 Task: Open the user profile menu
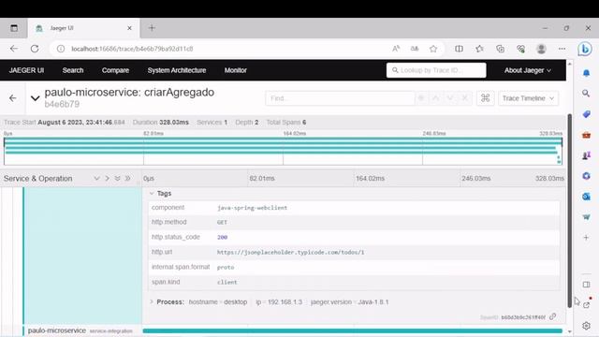point(541,49)
